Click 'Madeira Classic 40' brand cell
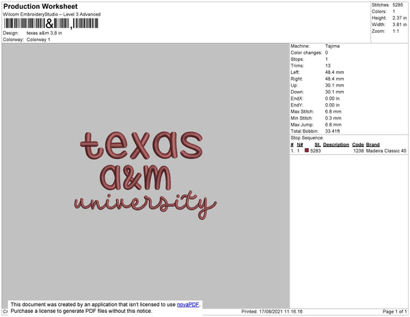 [x=386, y=151]
